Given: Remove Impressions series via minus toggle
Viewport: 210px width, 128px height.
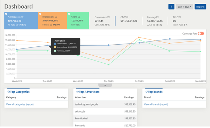Looking at the screenshot, I should point(40,14).
